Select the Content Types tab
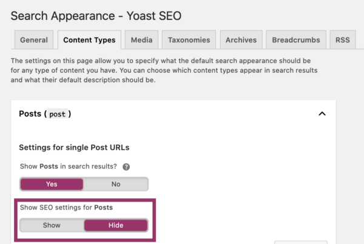This screenshot has height=244, width=364. (89, 40)
